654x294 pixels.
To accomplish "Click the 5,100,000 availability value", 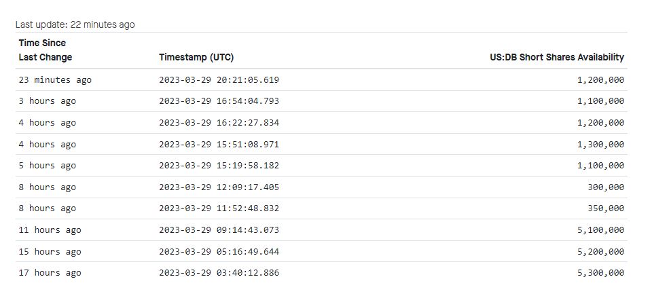I will tap(600, 230).
